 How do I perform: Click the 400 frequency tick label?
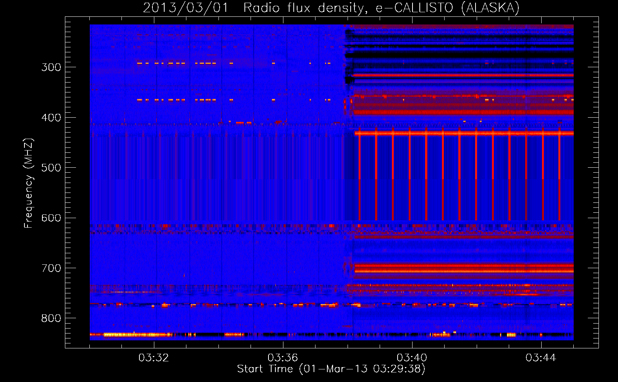click(x=51, y=118)
